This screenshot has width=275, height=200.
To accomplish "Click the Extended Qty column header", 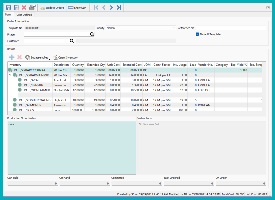I will point(96,65).
